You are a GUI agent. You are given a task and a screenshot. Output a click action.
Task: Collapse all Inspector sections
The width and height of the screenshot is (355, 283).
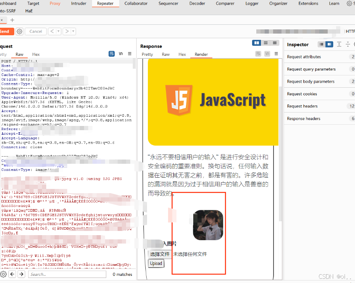(x=348, y=45)
